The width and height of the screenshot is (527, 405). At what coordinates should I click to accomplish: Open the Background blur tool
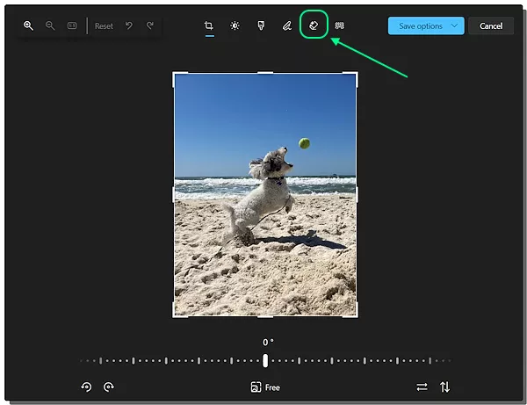[x=339, y=25]
